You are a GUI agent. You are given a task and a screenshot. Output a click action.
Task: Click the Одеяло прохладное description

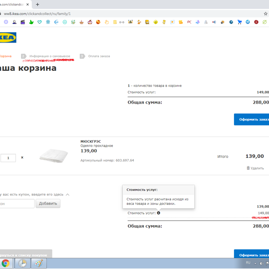(97, 146)
